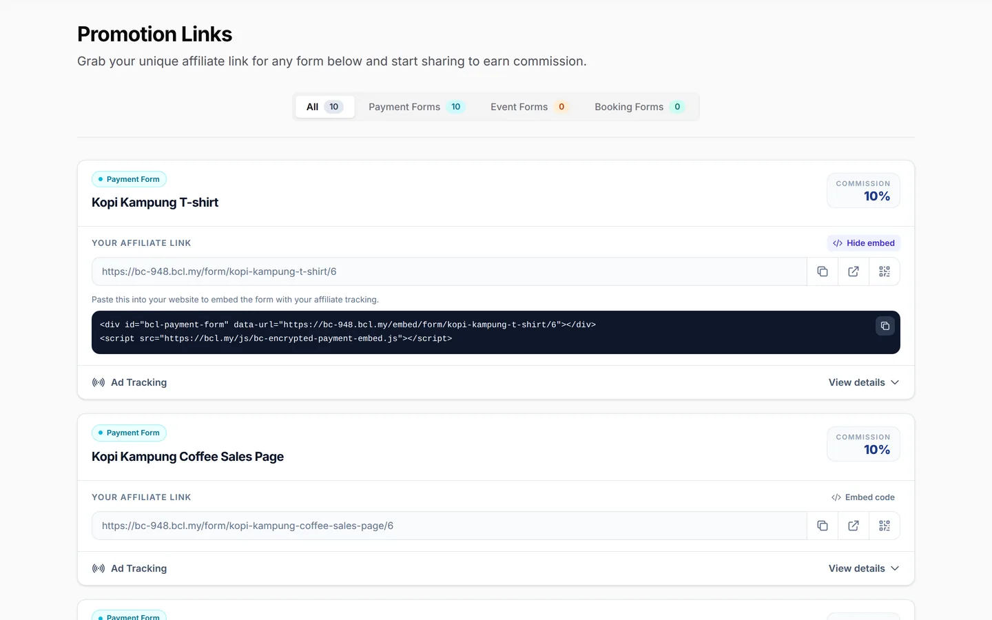Viewport: 992px width, 620px height.
Task: Open the Kopi Kampung T-shirt link in new tab
Action: click(x=854, y=271)
